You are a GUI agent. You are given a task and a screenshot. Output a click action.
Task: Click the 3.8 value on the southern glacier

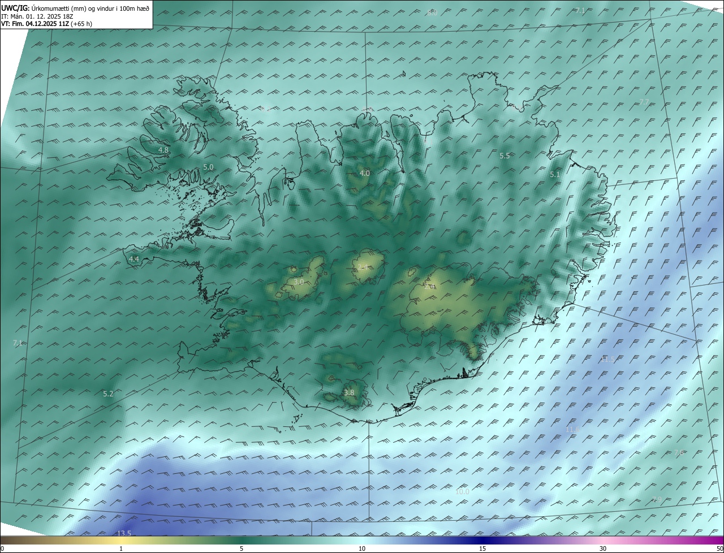349,392
